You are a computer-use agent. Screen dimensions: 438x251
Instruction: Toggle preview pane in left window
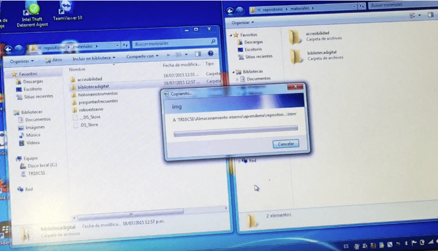(x=198, y=54)
